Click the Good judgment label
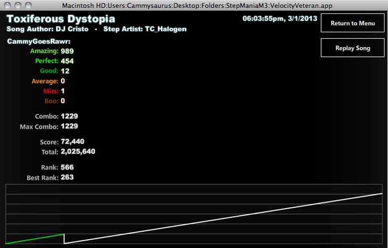Viewport: 388px width, 248px height. coord(49,71)
